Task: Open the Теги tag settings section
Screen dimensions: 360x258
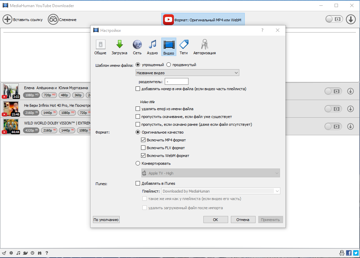Action: tap(184, 47)
